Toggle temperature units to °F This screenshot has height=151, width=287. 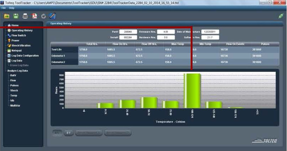pyautogui.click(x=68, y=133)
